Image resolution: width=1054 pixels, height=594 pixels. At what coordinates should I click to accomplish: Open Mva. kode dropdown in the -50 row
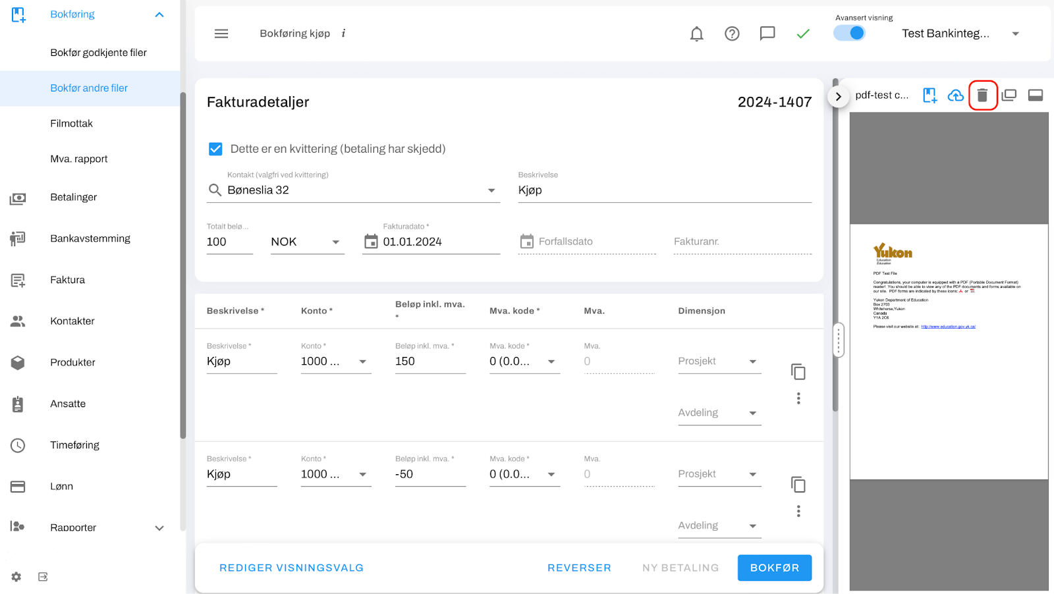click(x=524, y=474)
